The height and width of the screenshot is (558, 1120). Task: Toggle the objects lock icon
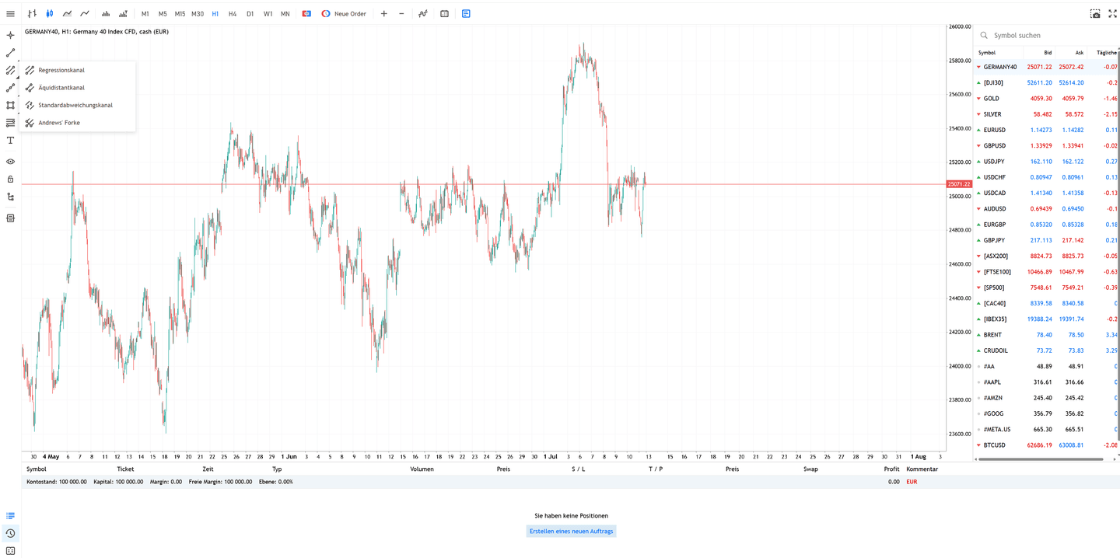[10, 180]
